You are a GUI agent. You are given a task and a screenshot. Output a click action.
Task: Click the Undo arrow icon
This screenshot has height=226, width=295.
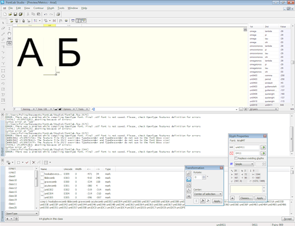[x=45, y=14]
